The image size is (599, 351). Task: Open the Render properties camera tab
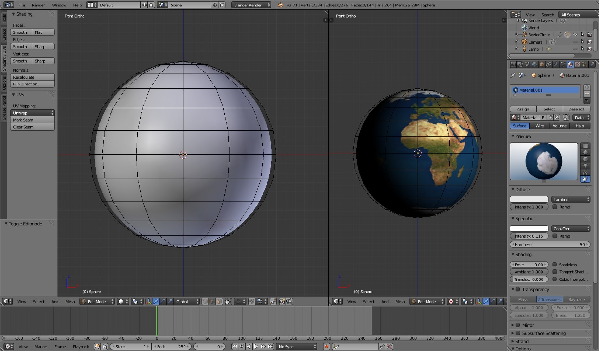pyautogui.click(x=513, y=64)
